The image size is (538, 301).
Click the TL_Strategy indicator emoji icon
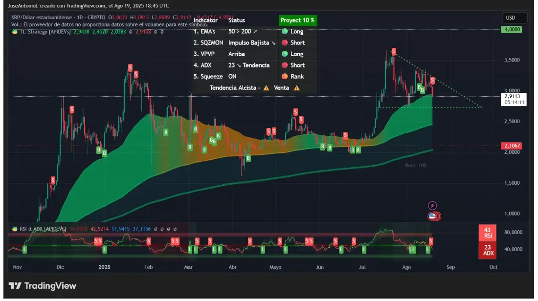click(14, 32)
